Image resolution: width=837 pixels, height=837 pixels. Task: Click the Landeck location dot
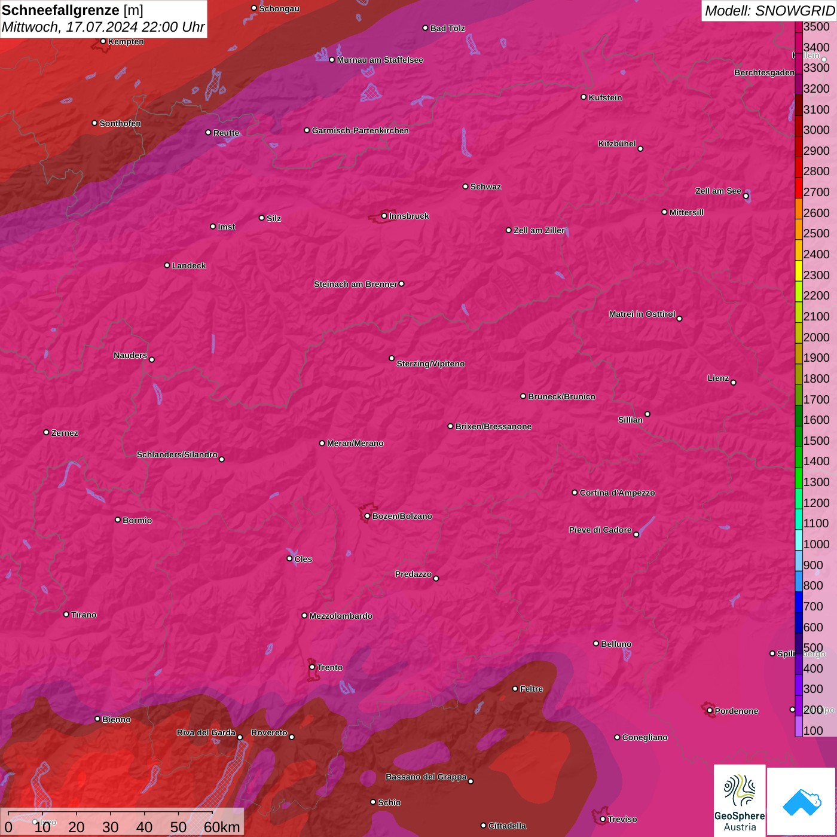tap(167, 265)
